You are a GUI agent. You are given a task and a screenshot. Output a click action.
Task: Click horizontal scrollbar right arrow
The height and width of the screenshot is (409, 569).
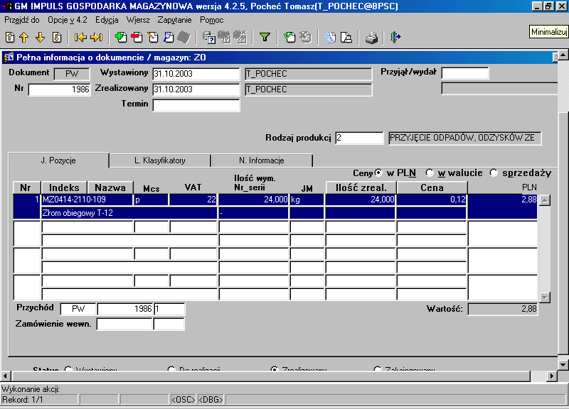[552, 376]
